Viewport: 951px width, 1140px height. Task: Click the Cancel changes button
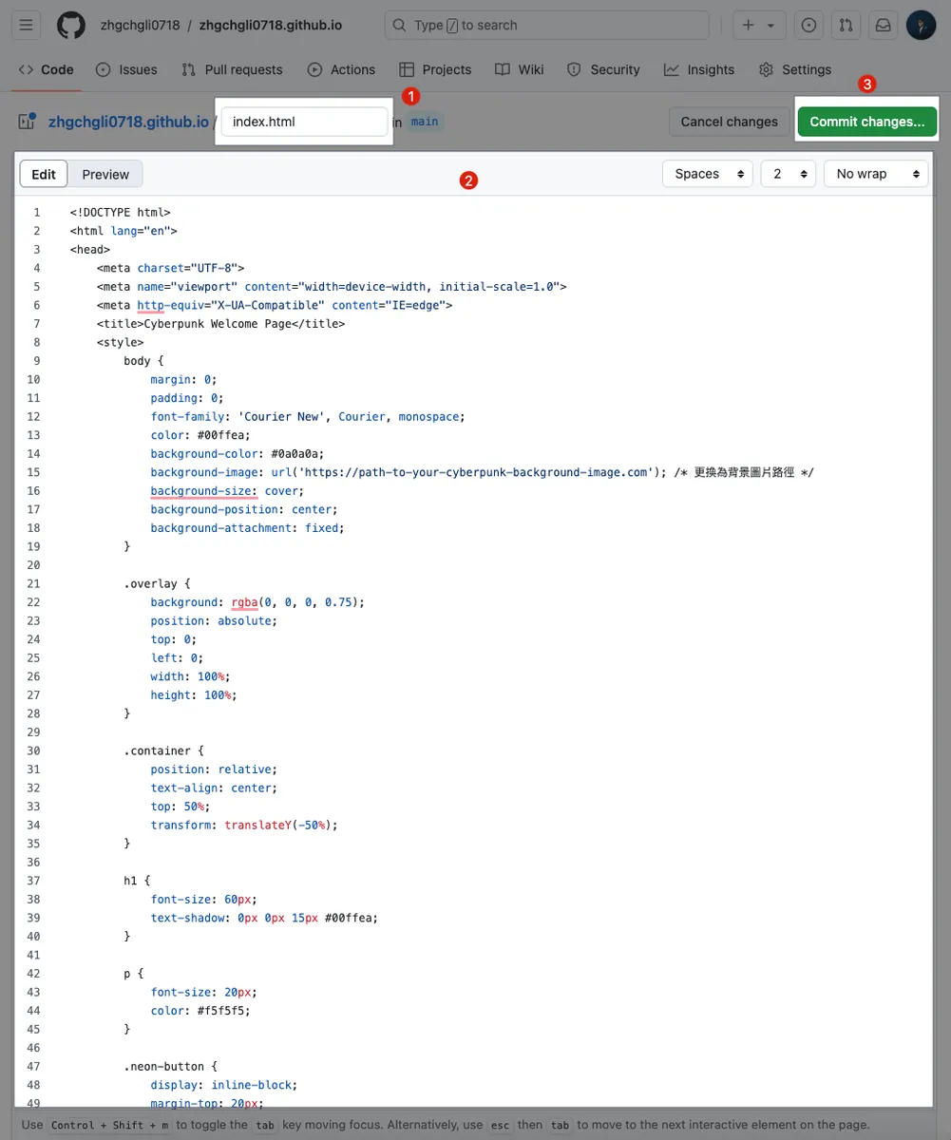tap(729, 122)
